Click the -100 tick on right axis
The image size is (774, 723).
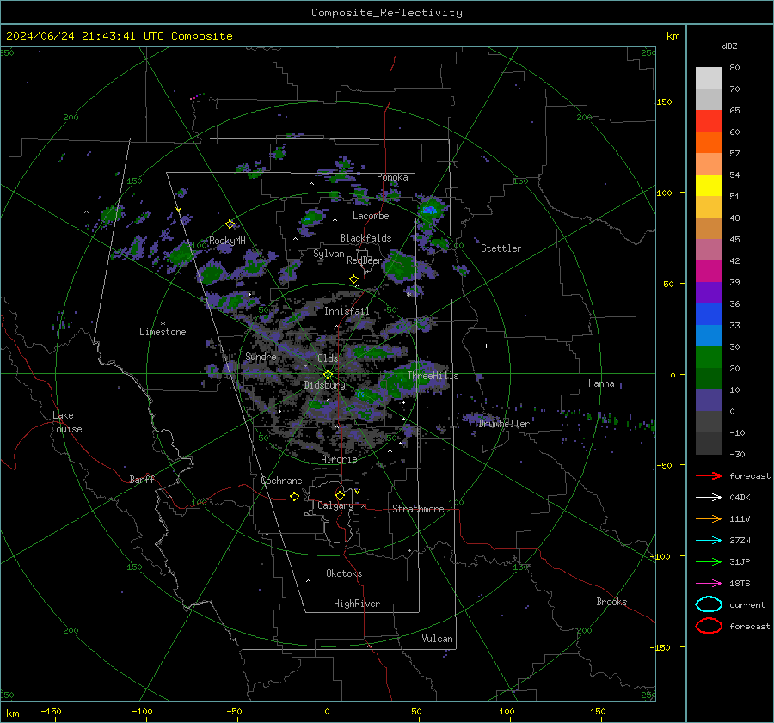[660, 556]
